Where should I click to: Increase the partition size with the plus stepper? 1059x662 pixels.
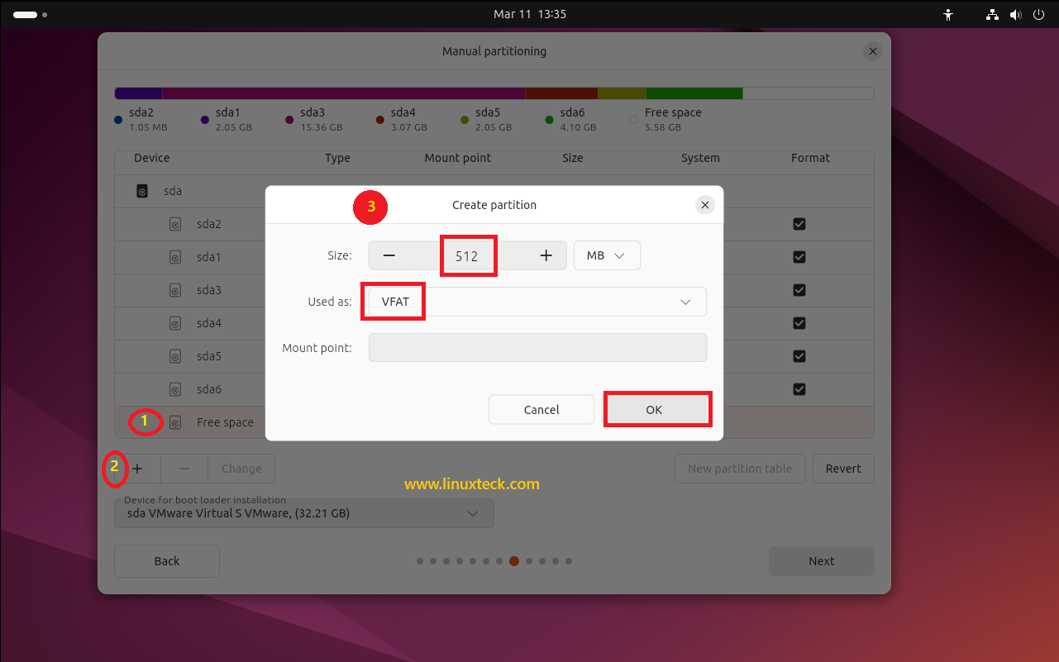coord(546,255)
